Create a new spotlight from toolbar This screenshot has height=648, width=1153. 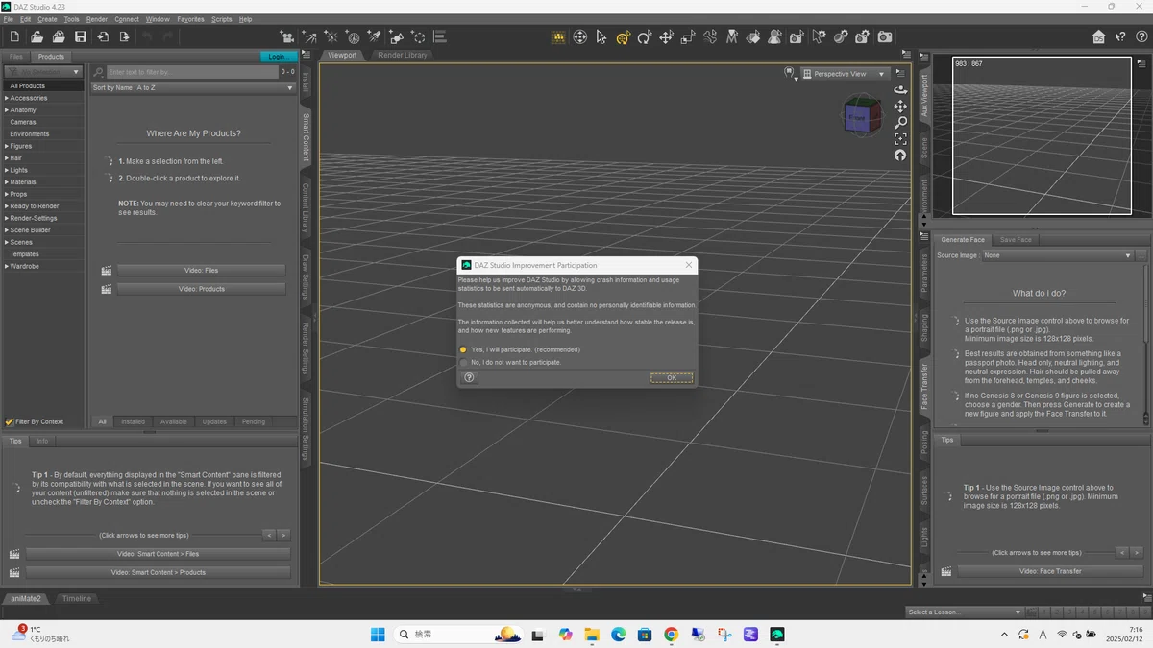[375, 36]
